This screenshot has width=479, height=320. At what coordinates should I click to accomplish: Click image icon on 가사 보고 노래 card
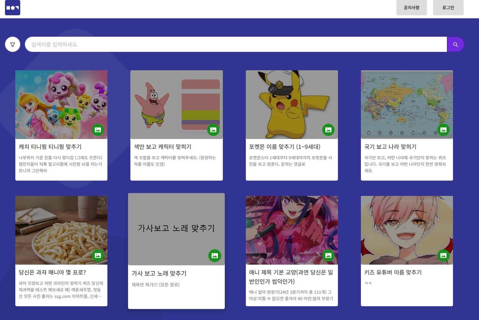pos(215,255)
